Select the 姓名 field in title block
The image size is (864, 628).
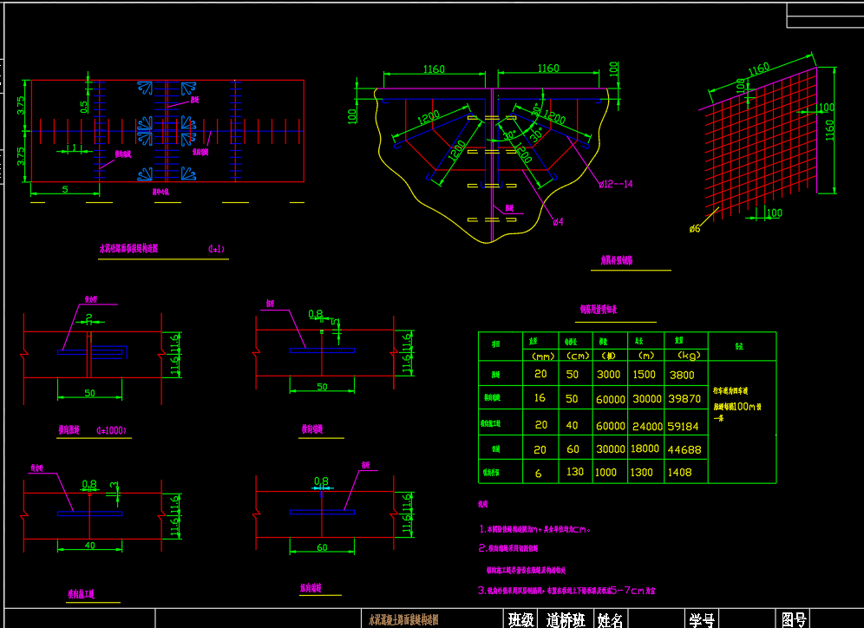coord(611,619)
